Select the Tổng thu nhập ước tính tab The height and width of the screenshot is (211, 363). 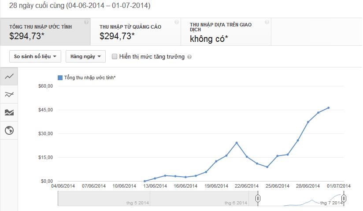point(45,32)
